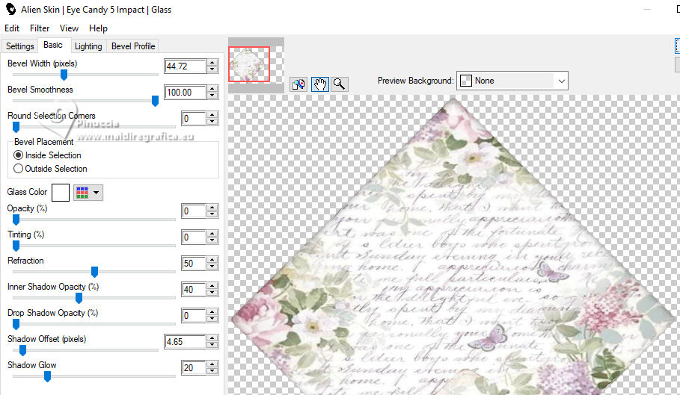The image size is (680, 395).
Task: Increase Opacity with up arrow
Action: coord(212,208)
